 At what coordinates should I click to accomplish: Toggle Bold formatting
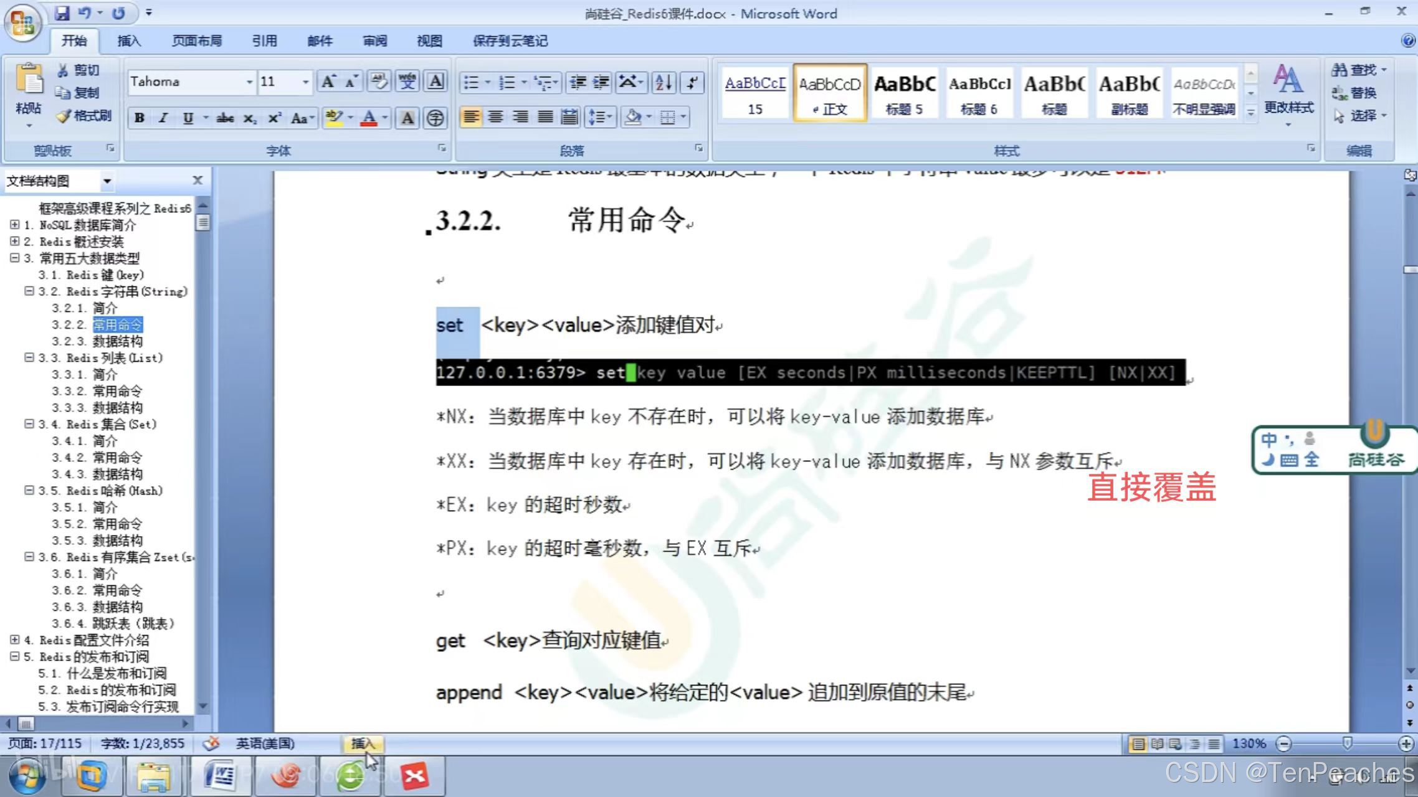[x=140, y=118]
